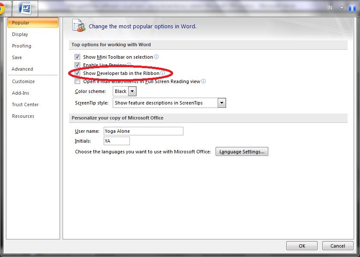Click the info icon beside Show Mini Toolbar

156,57
